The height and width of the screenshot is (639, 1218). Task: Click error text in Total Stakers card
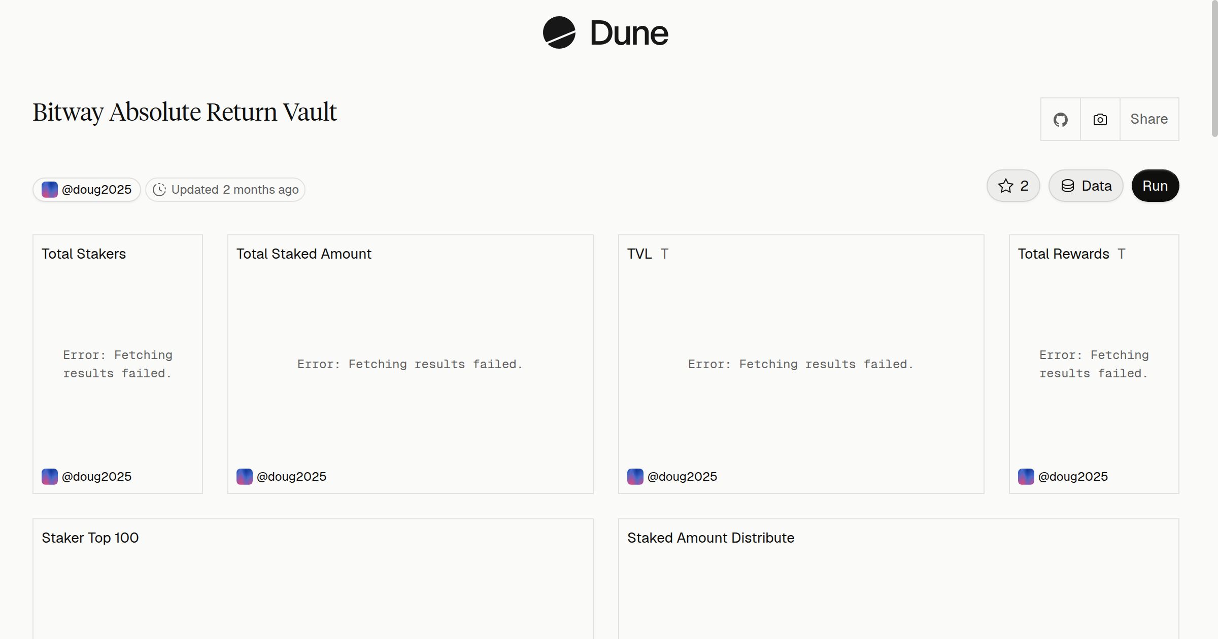coord(118,364)
